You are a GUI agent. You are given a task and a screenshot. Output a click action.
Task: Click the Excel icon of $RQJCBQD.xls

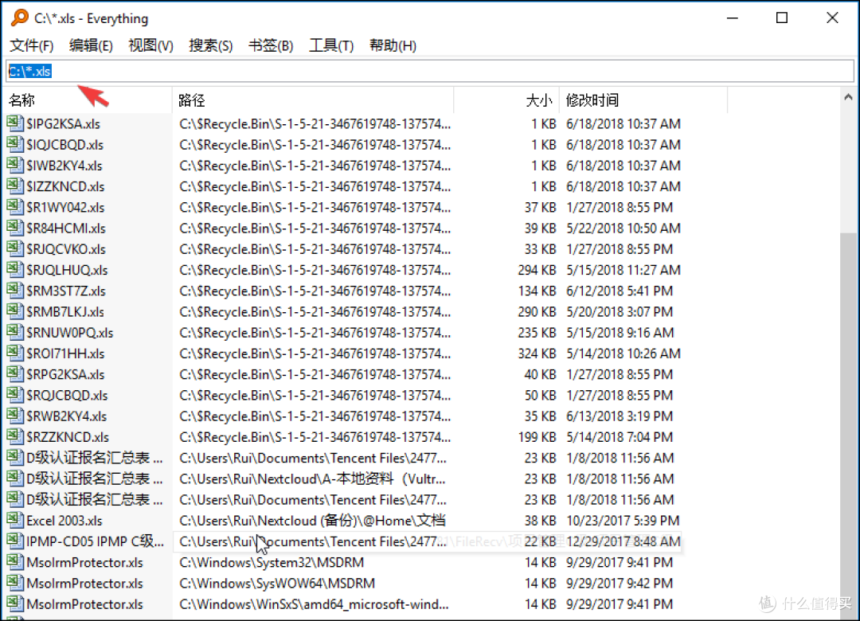(15, 394)
